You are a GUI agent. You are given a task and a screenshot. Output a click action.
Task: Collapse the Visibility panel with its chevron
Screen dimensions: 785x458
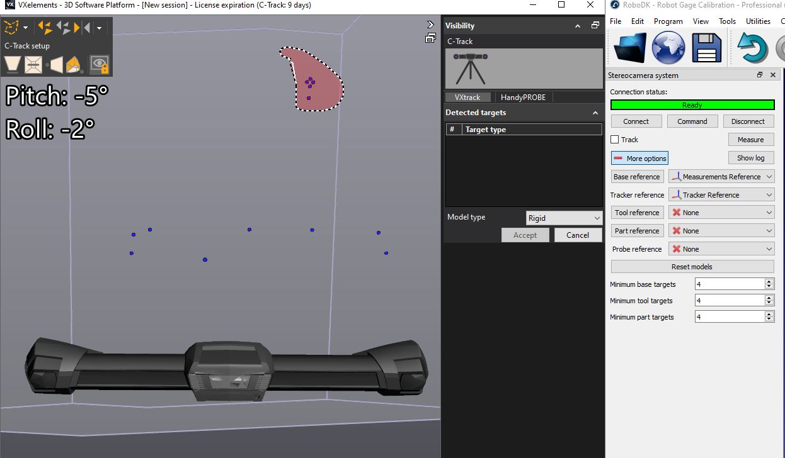(577, 25)
